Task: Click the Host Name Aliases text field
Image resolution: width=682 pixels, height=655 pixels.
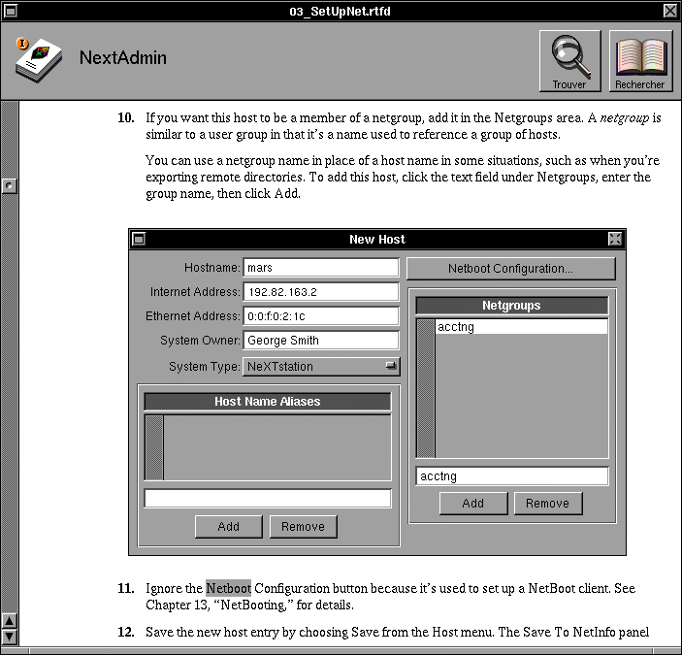Action: coord(268,499)
